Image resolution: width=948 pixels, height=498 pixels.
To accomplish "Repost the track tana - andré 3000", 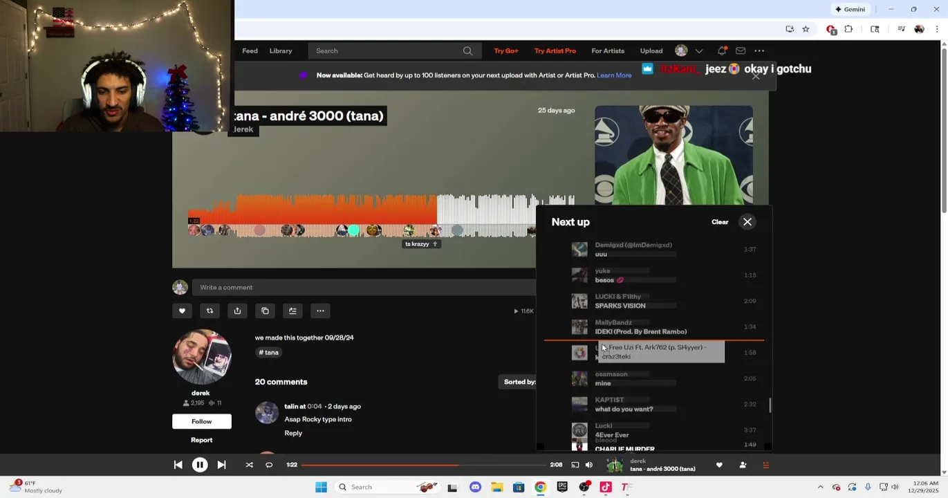I will tap(210, 311).
